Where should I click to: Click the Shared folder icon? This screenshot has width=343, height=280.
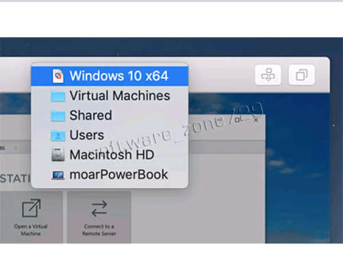pyautogui.click(x=58, y=116)
